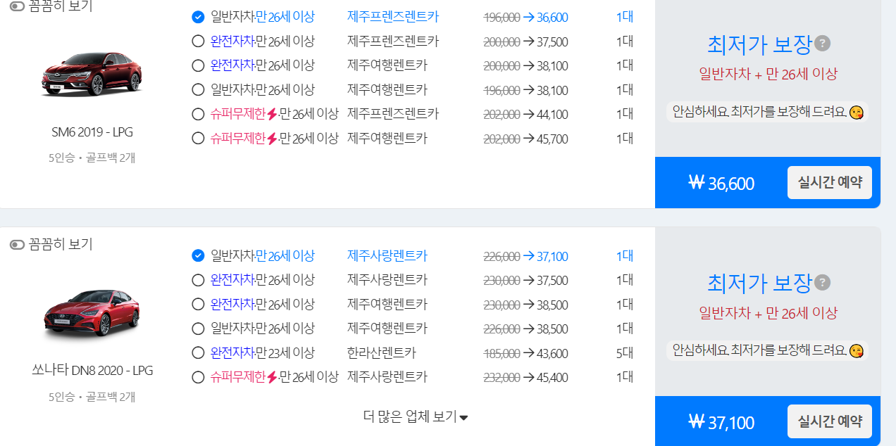Click 실시간 예약 button for 쏘나타 DN8
This screenshot has width=896, height=446.
tap(830, 421)
